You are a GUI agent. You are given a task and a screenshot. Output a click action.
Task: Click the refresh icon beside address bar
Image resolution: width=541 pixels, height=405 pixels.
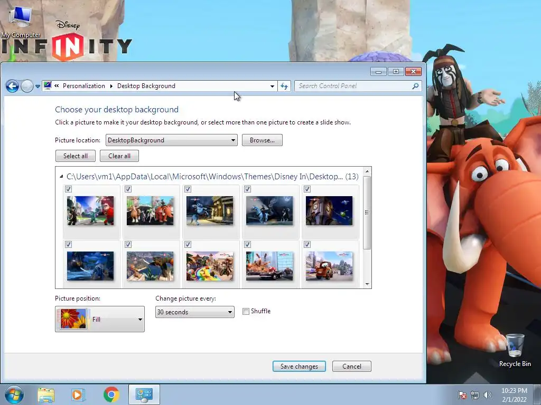pos(284,86)
